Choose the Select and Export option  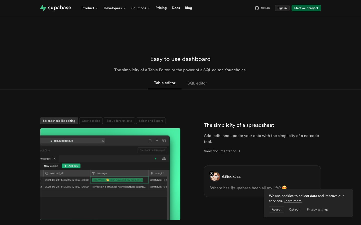tap(151, 121)
